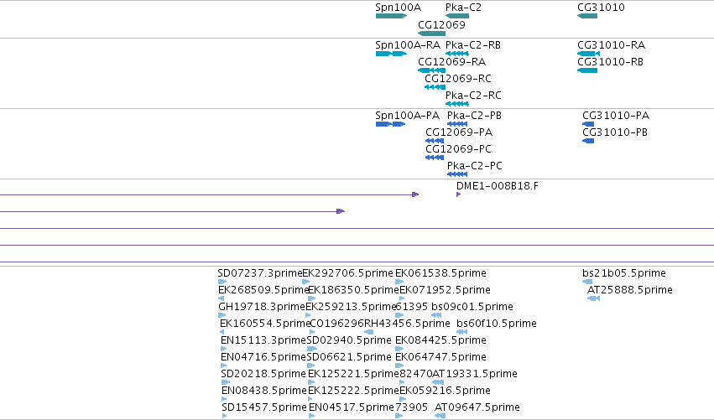Open the AT25888.5prime EST label
The image size is (714, 420).
[630, 290]
